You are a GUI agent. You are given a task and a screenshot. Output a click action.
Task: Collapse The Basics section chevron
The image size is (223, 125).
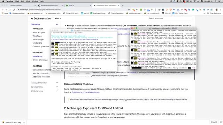pos(57,25)
